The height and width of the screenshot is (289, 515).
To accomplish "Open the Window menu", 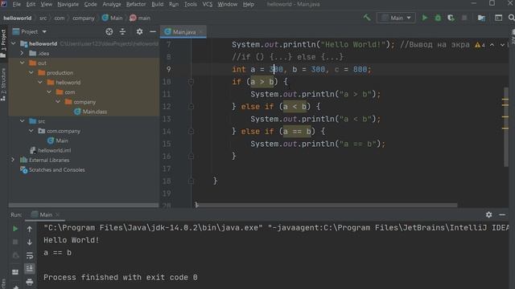I will point(227,4).
